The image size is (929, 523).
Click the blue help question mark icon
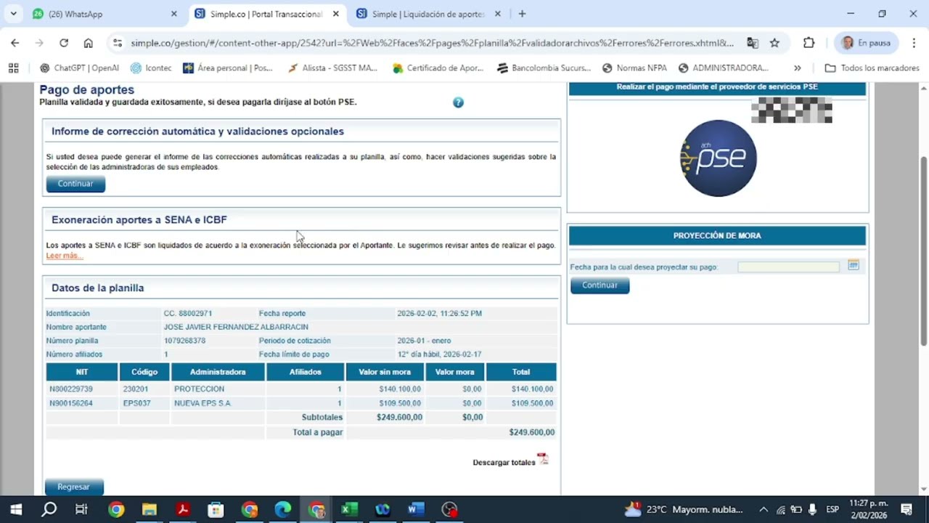click(x=458, y=102)
